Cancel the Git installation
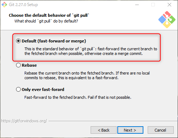The height and width of the screenshot is (138, 178). 161,130
